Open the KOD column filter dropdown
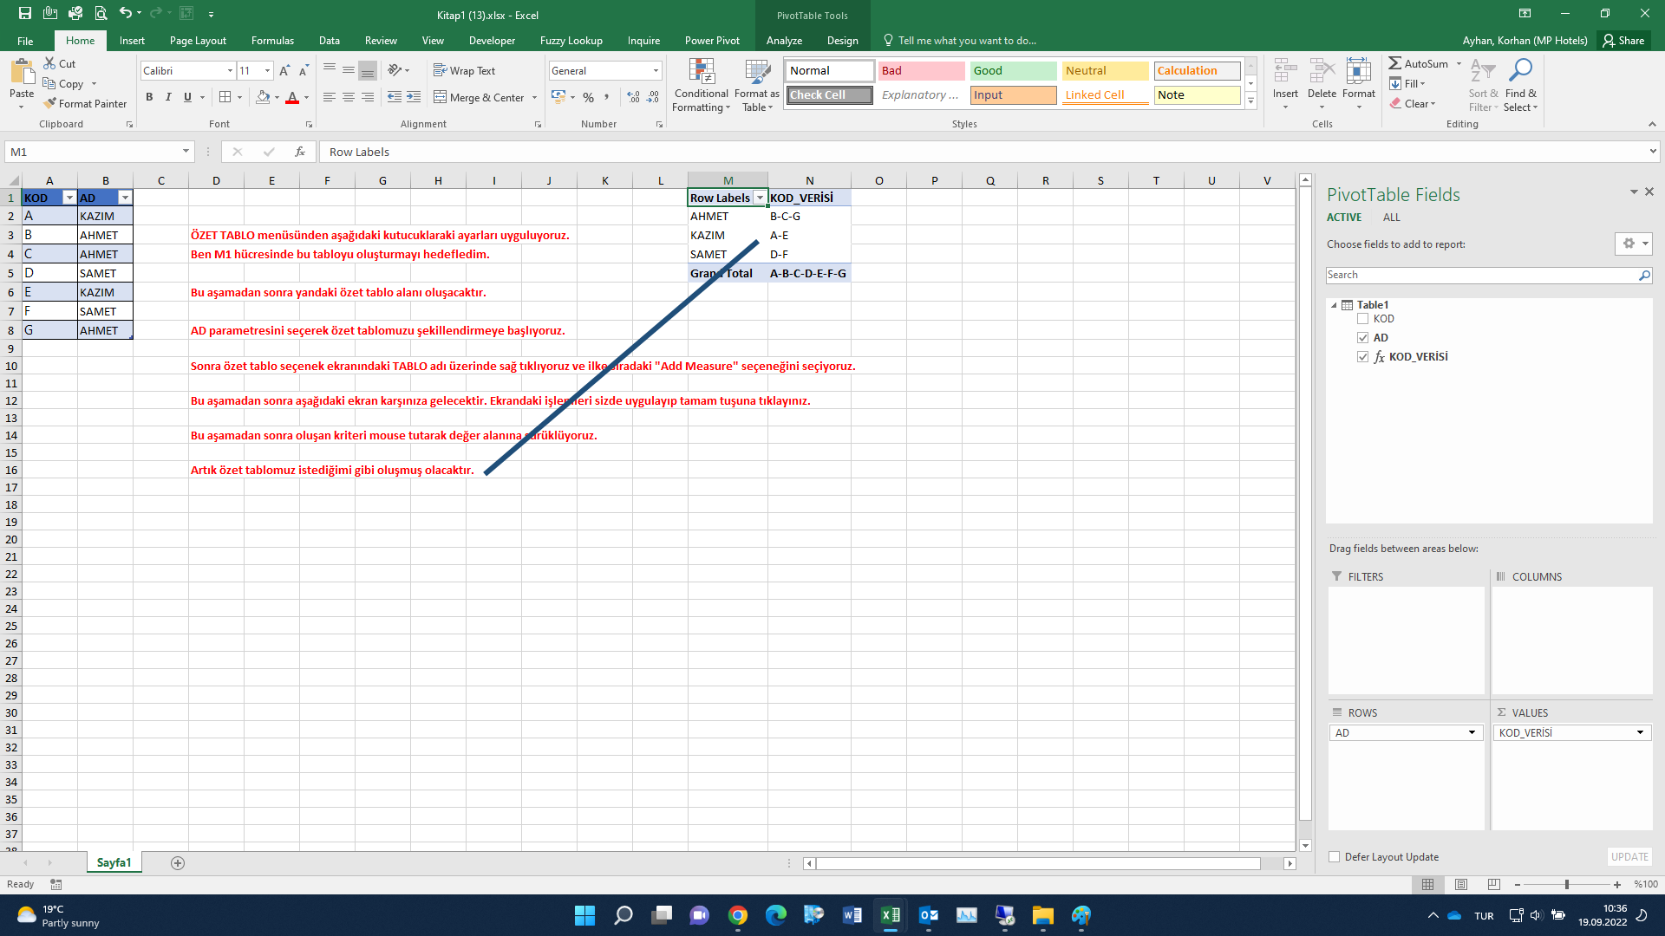Screen dimensions: 1665x936 (69, 198)
